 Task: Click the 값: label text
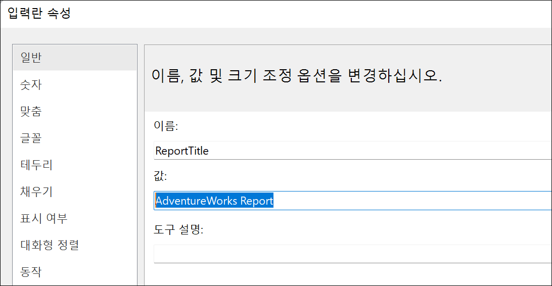coord(160,176)
